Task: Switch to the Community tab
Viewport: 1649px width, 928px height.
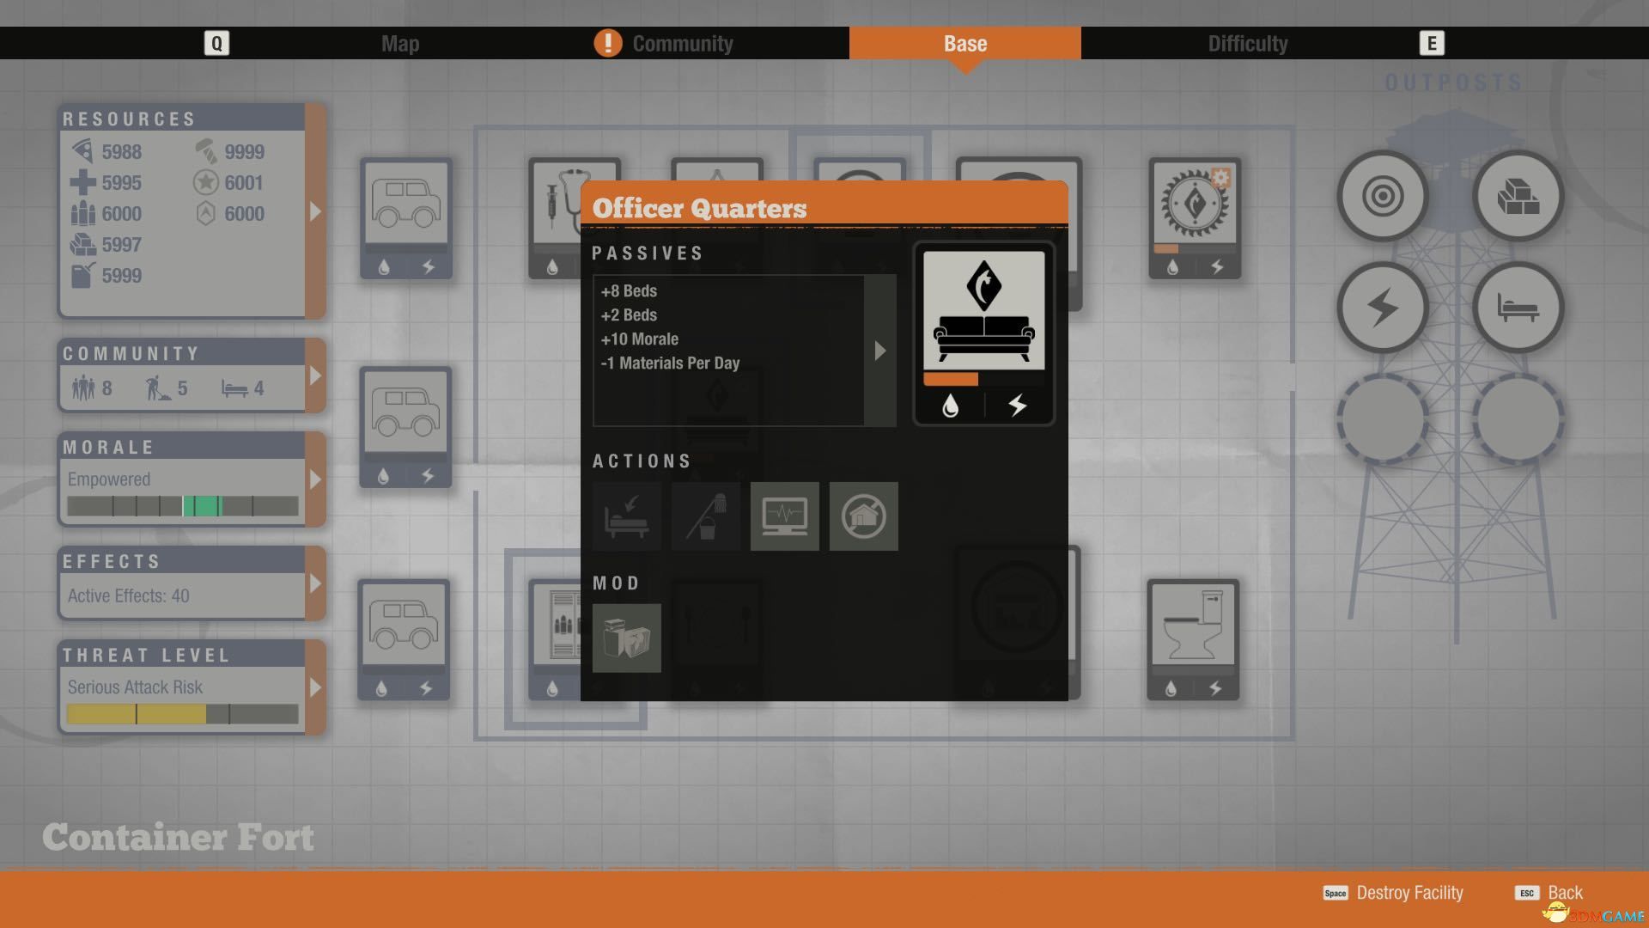Action: (681, 43)
